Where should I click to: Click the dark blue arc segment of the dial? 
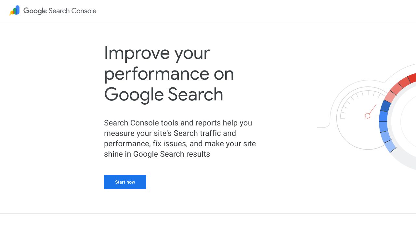(385, 106)
